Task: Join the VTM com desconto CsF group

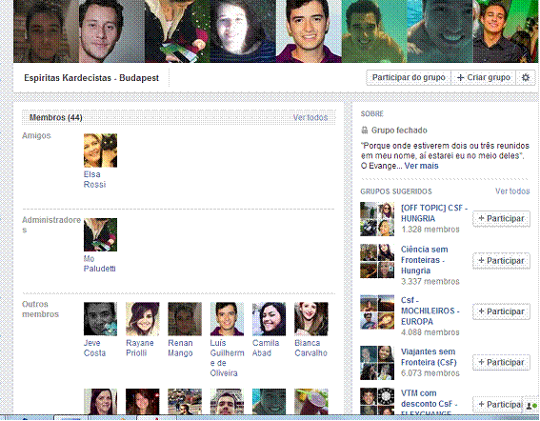Action: click(498, 404)
